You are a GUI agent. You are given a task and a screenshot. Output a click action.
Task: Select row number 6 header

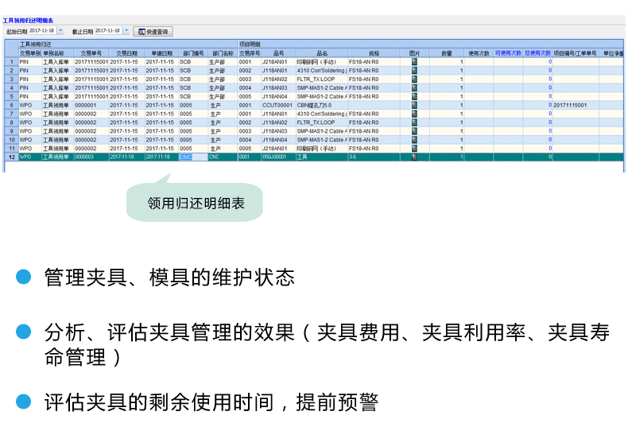11,105
